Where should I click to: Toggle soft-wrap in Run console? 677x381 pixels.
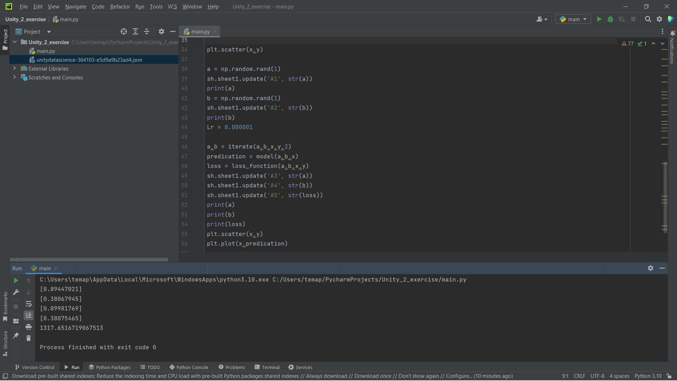tap(29, 304)
